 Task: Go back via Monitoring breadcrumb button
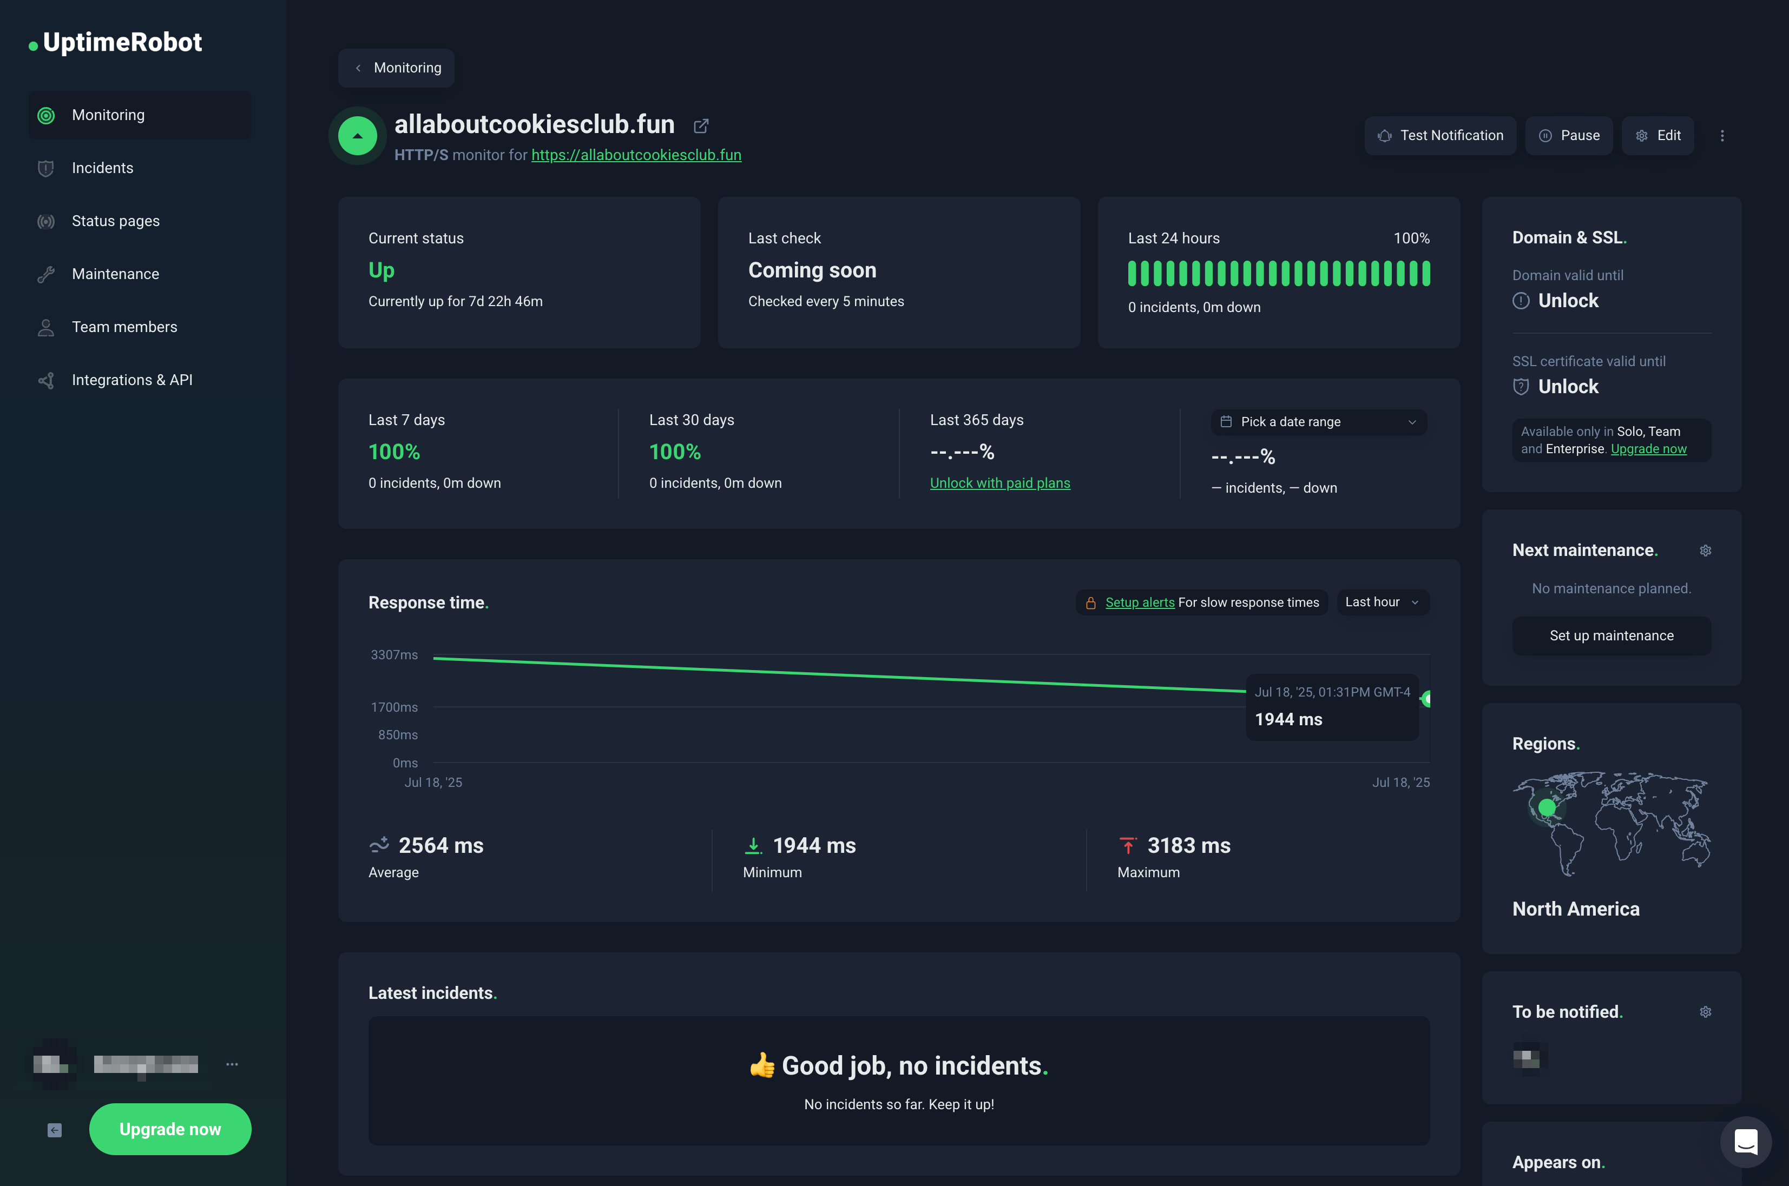point(396,68)
